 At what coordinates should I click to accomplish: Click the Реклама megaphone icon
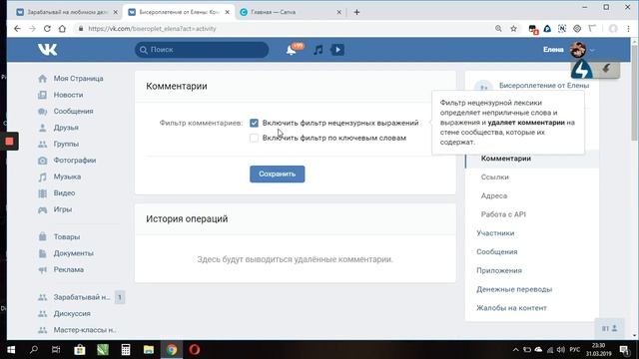coord(42,269)
